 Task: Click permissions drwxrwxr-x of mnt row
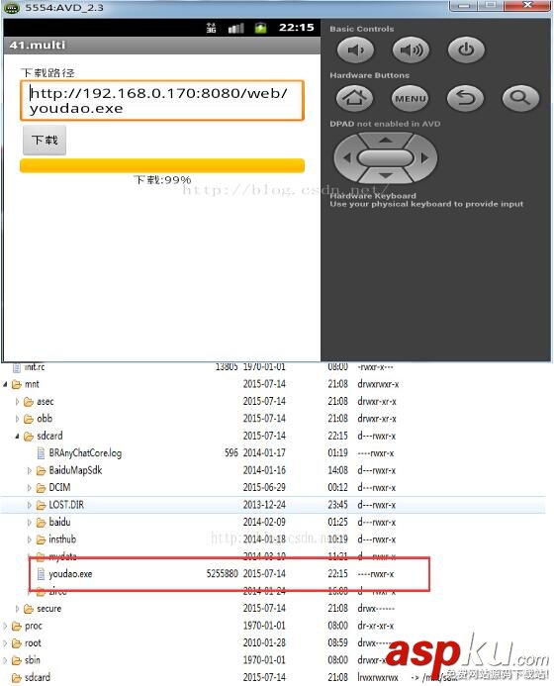point(378,384)
